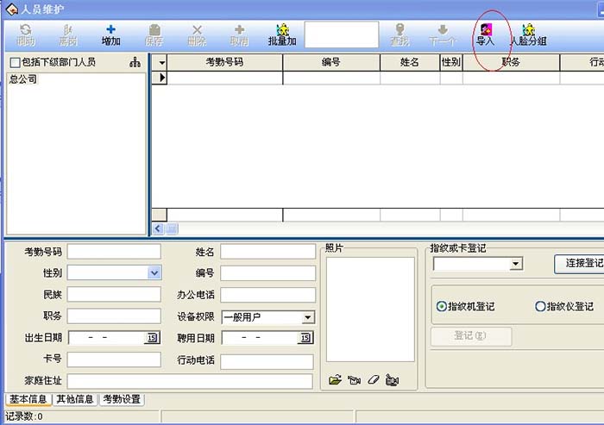Click the 调动 transfer toolbar icon

click(26, 35)
